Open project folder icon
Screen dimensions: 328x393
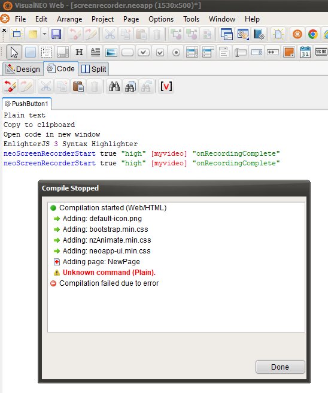point(33,34)
